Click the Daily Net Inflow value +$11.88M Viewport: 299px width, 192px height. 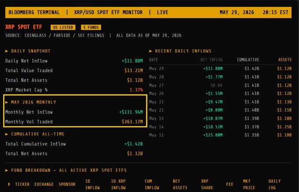click(133, 61)
